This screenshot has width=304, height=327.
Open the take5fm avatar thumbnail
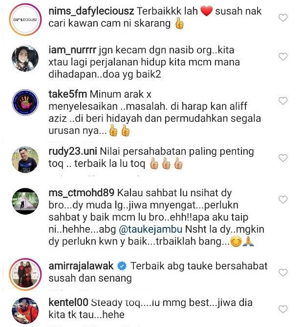[25, 102]
